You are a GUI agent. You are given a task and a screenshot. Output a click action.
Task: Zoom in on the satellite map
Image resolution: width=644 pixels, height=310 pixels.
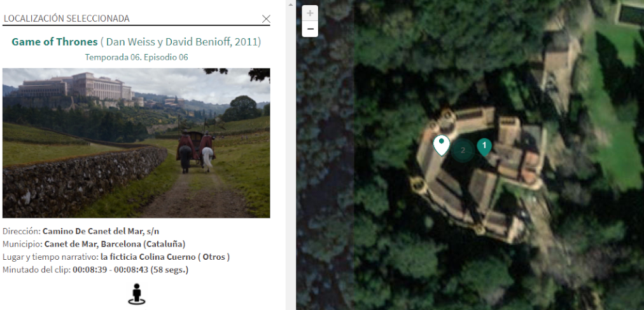(x=310, y=13)
